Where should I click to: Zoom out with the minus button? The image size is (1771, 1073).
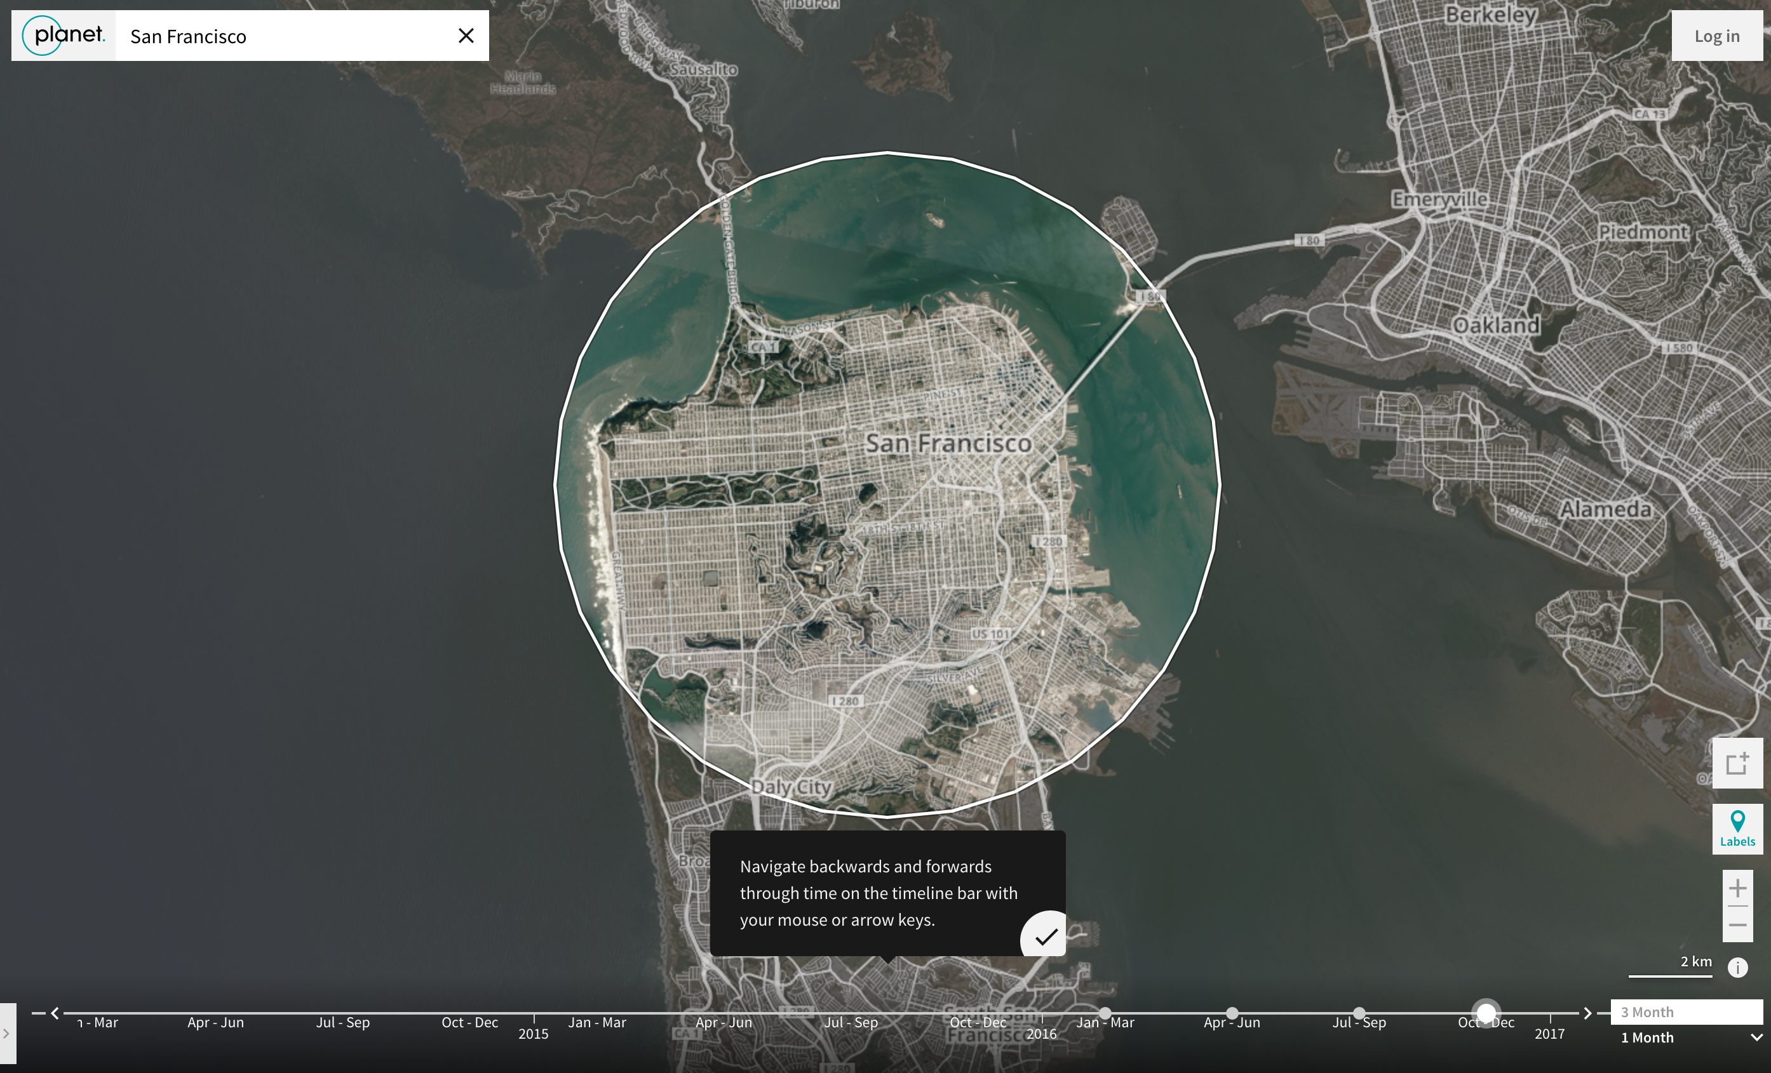(x=1737, y=925)
